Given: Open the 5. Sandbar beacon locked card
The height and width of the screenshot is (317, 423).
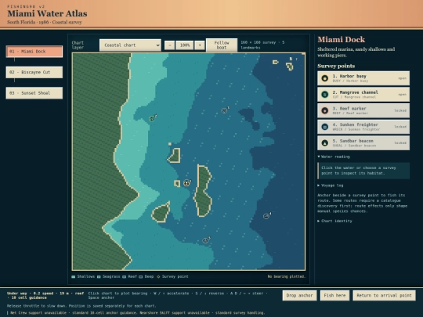Looking at the screenshot, I should pyautogui.click(x=363, y=143).
